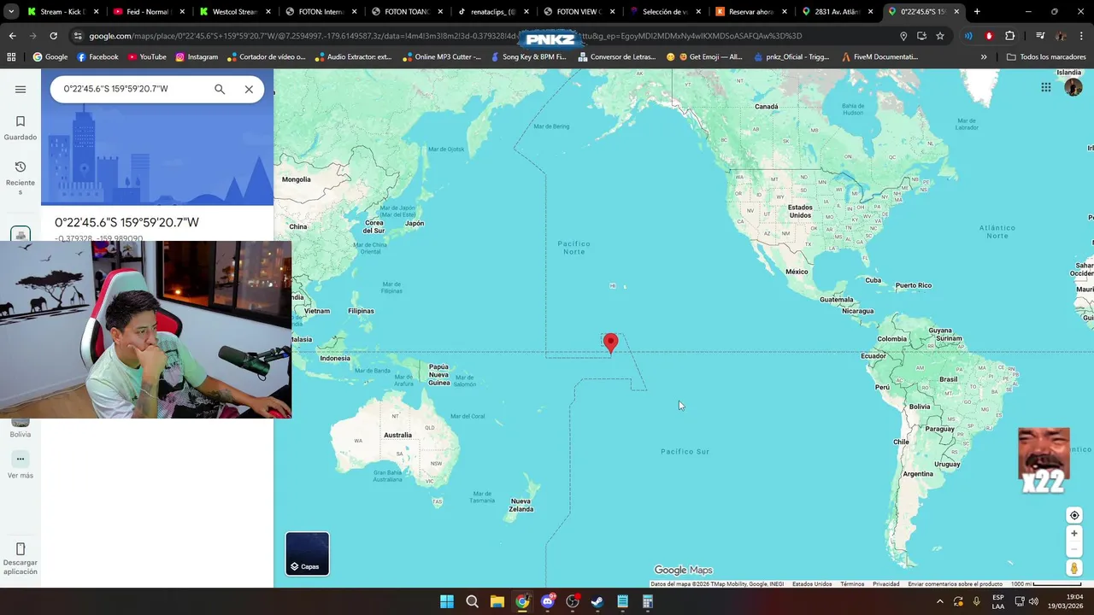Viewport: 1094px width, 615px height.
Task: Click the Términos link in map footer
Action: point(852,584)
